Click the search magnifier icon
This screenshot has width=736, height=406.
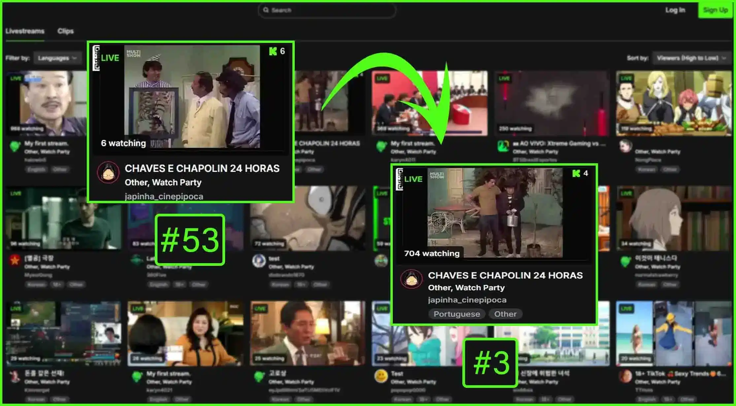coord(266,10)
